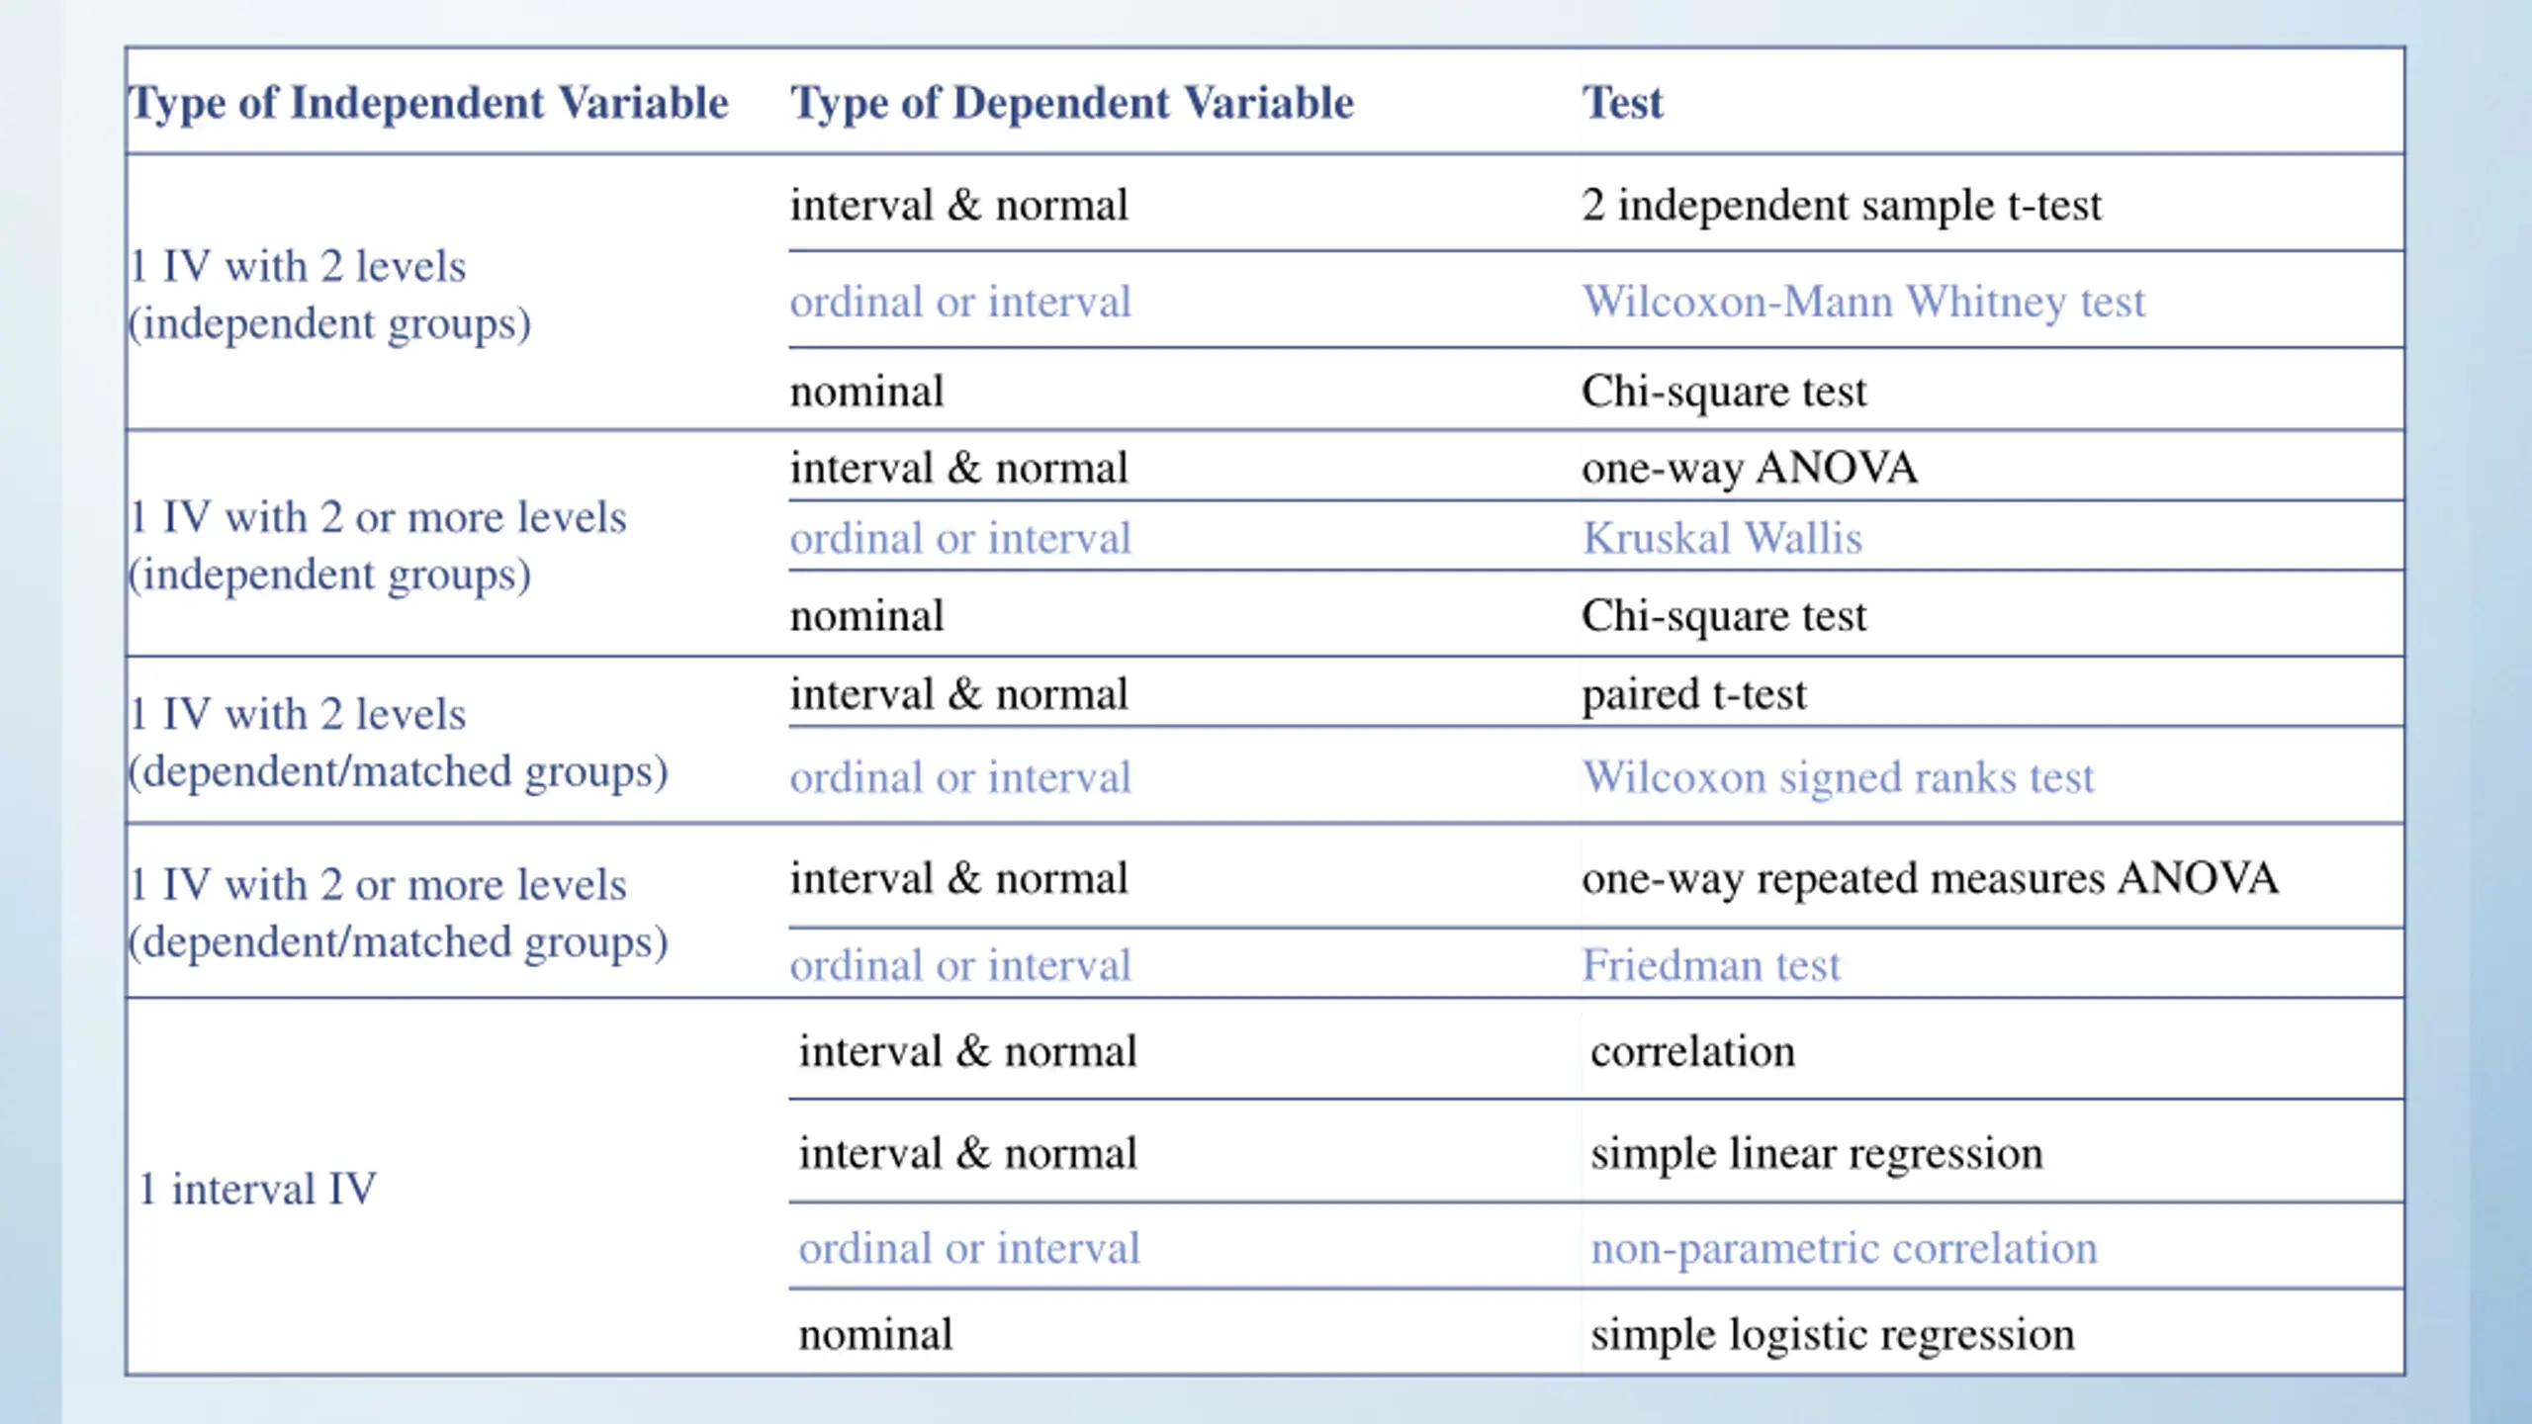Click "1 IV with 2 levels (independent groups)" label
The width and height of the screenshot is (2532, 1424).
click(x=328, y=295)
